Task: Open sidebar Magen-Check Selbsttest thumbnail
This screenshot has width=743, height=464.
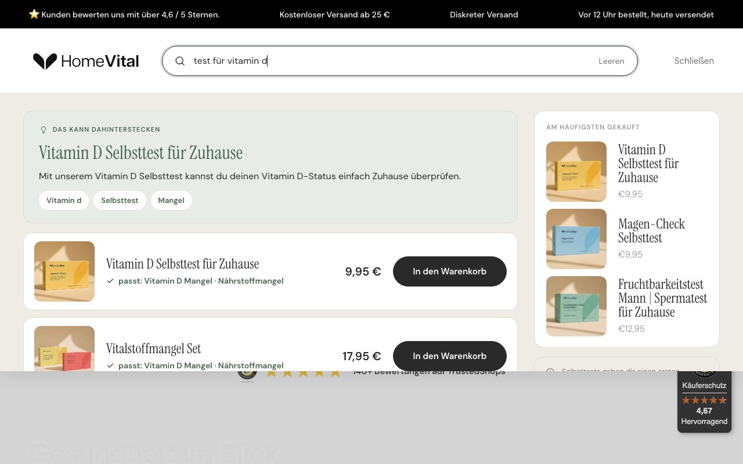Action: (x=576, y=239)
